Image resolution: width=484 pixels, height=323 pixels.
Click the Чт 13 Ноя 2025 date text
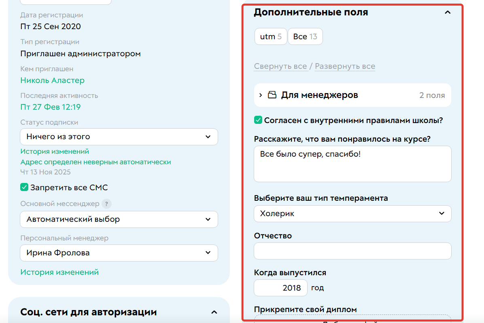(45, 172)
